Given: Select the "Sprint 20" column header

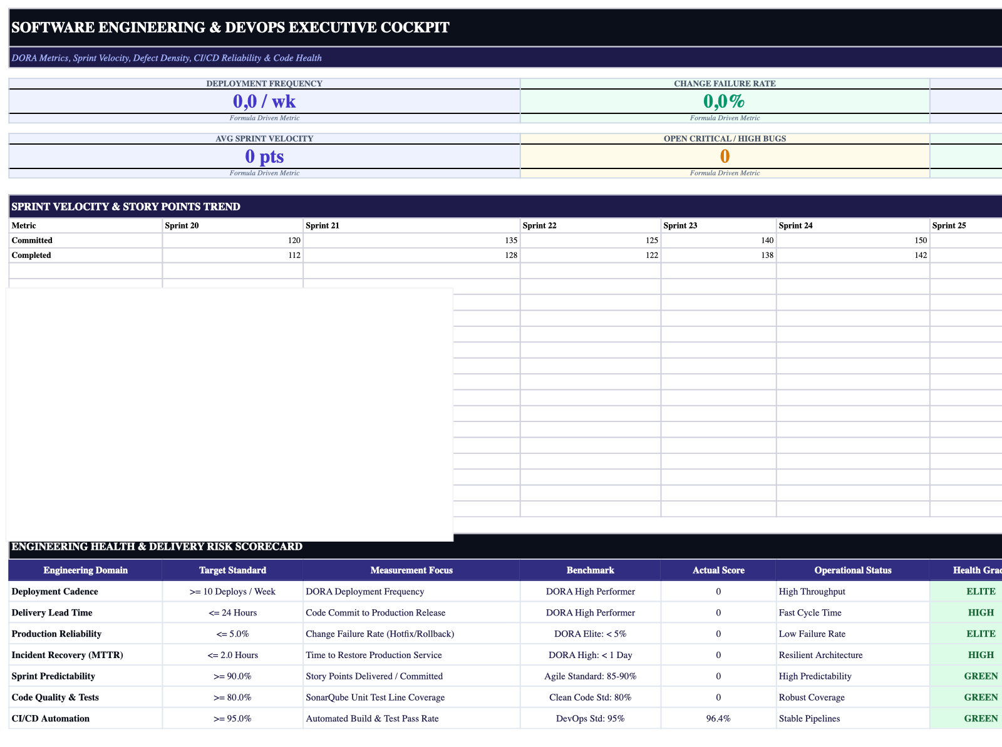Looking at the screenshot, I should click(x=232, y=225).
